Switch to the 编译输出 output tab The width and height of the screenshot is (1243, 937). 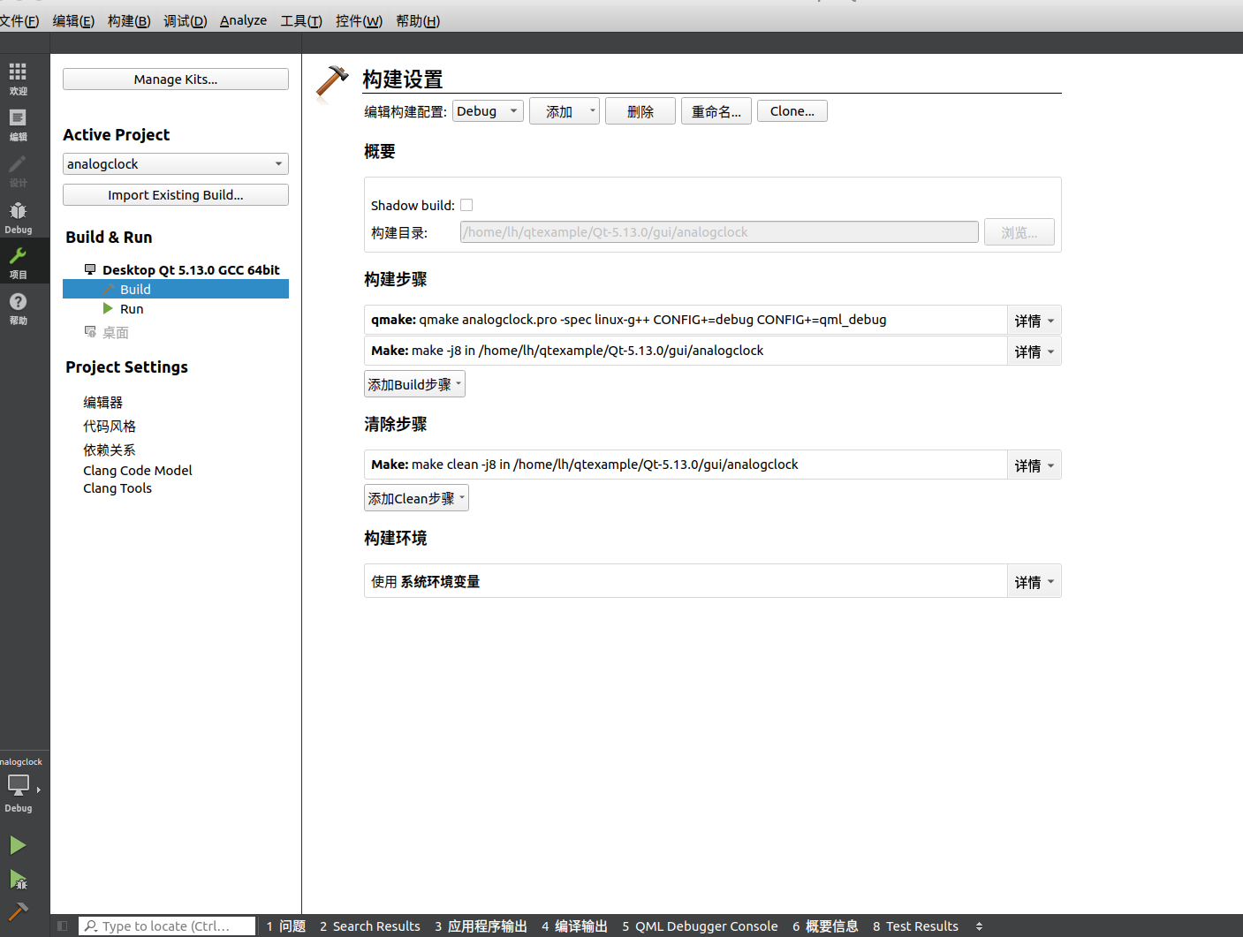[x=573, y=926]
